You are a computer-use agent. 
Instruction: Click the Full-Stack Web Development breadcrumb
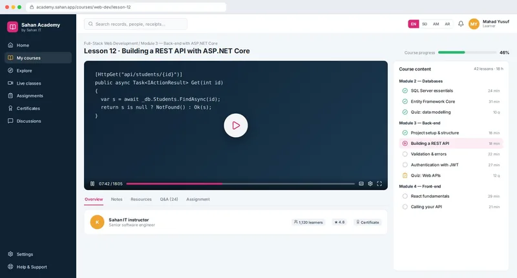111,43
